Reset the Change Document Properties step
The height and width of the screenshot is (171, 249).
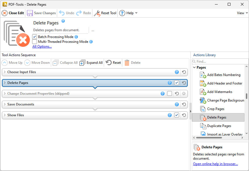(x=177, y=94)
